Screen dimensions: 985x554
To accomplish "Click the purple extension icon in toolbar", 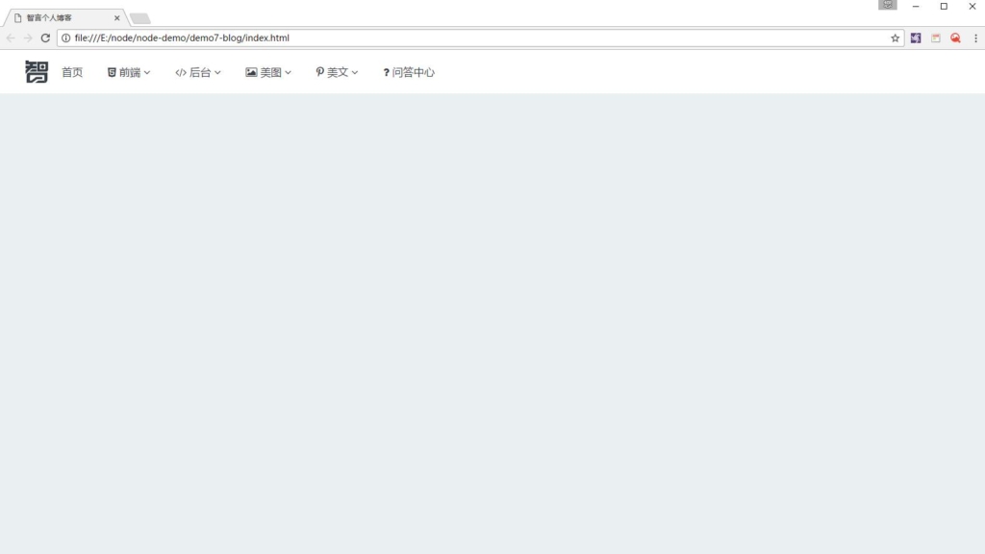I will [916, 38].
